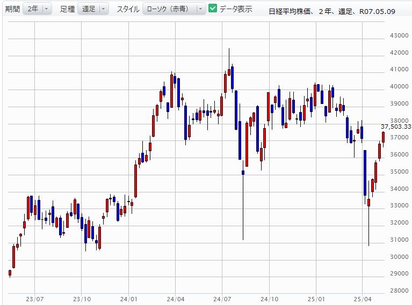Click the 43000 price axis label
412x305 pixels.
pyautogui.click(x=399, y=35)
